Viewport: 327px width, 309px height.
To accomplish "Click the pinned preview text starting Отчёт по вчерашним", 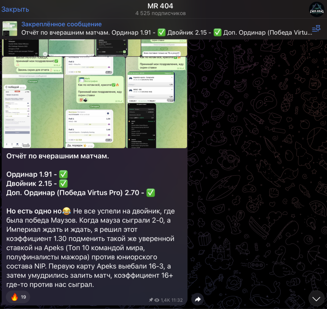I will (167, 33).
